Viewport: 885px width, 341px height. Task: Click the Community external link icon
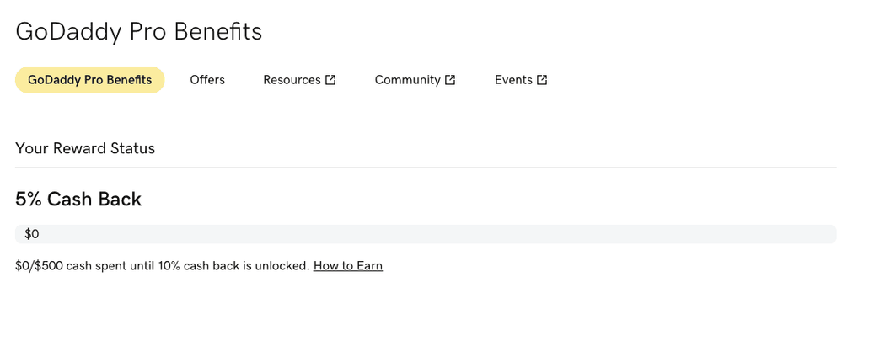(450, 80)
